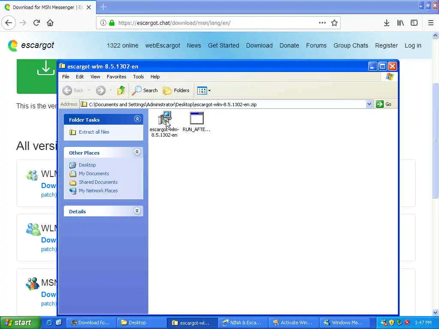The image size is (439, 329).
Task: Switch to NINA & Esca... taskbar item
Action: [x=243, y=323]
